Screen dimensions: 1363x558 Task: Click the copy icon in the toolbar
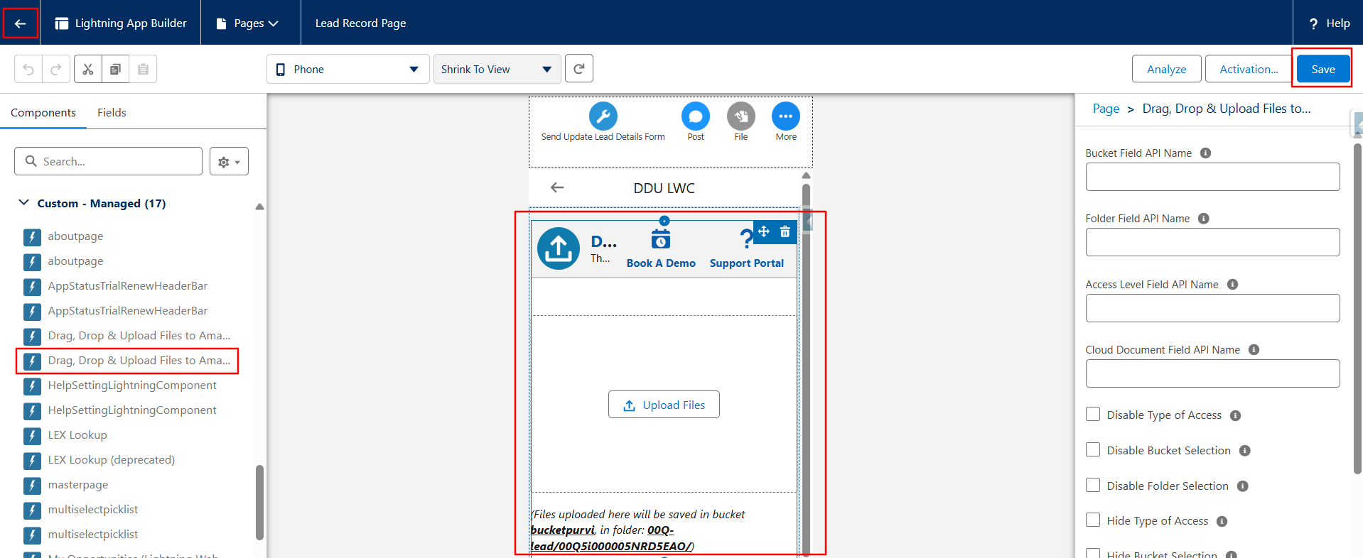pos(115,69)
